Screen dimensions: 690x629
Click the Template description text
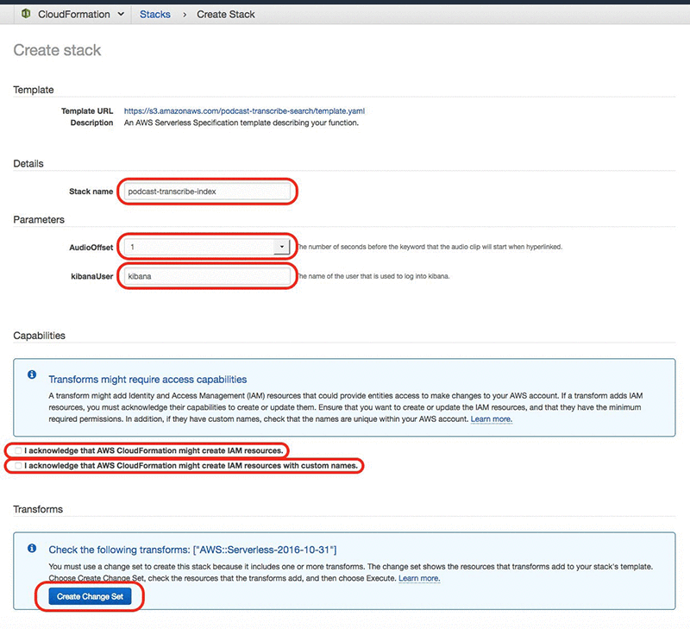click(x=241, y=123)
